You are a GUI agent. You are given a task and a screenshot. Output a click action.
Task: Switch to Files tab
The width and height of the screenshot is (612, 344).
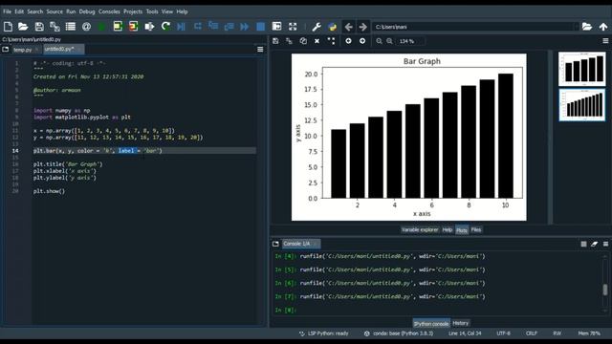476,229
